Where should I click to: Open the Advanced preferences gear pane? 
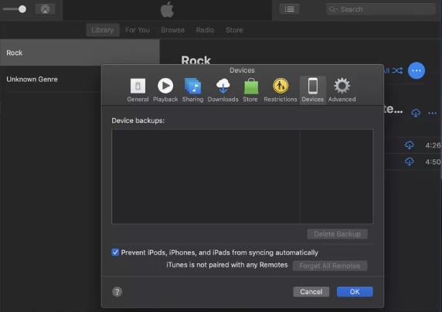pyautogui.click(x=342, y=90)
